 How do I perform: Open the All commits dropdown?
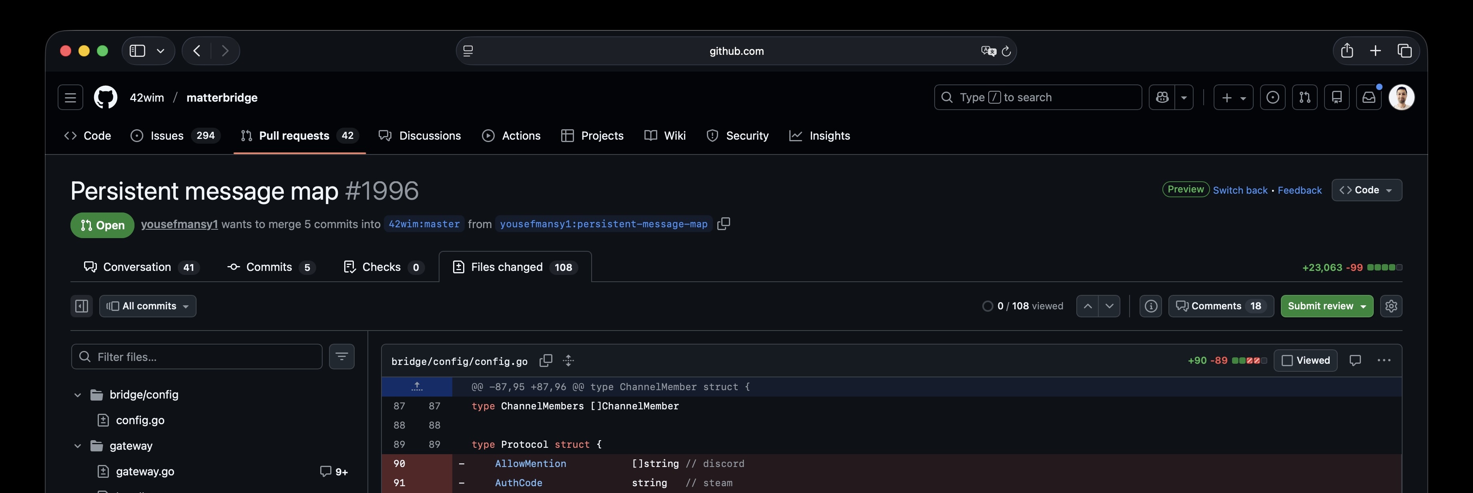click(x=148, y=306)
